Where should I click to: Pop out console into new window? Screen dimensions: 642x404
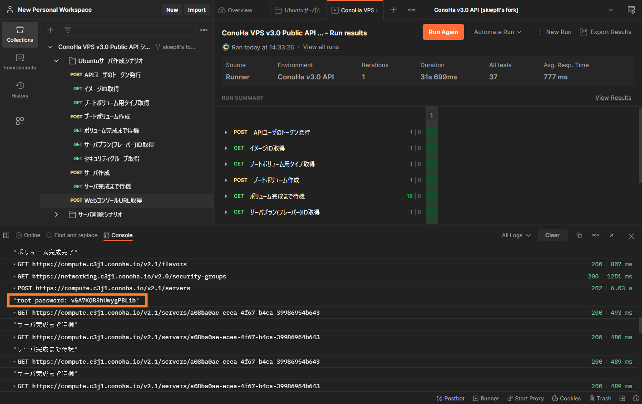612,235
